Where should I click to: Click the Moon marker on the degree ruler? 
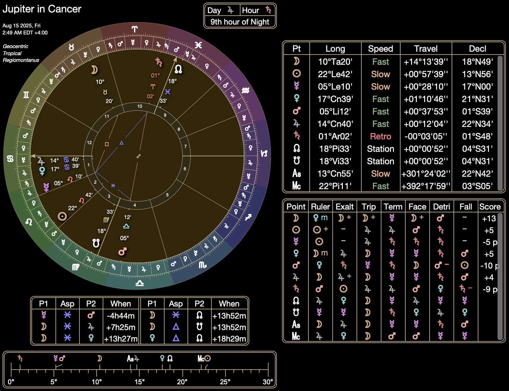(x=100, y=358)
